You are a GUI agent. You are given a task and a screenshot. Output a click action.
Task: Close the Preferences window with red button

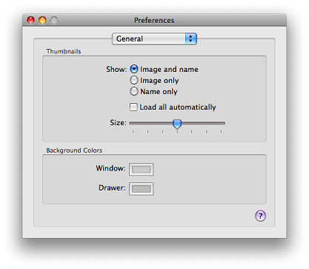30,20
